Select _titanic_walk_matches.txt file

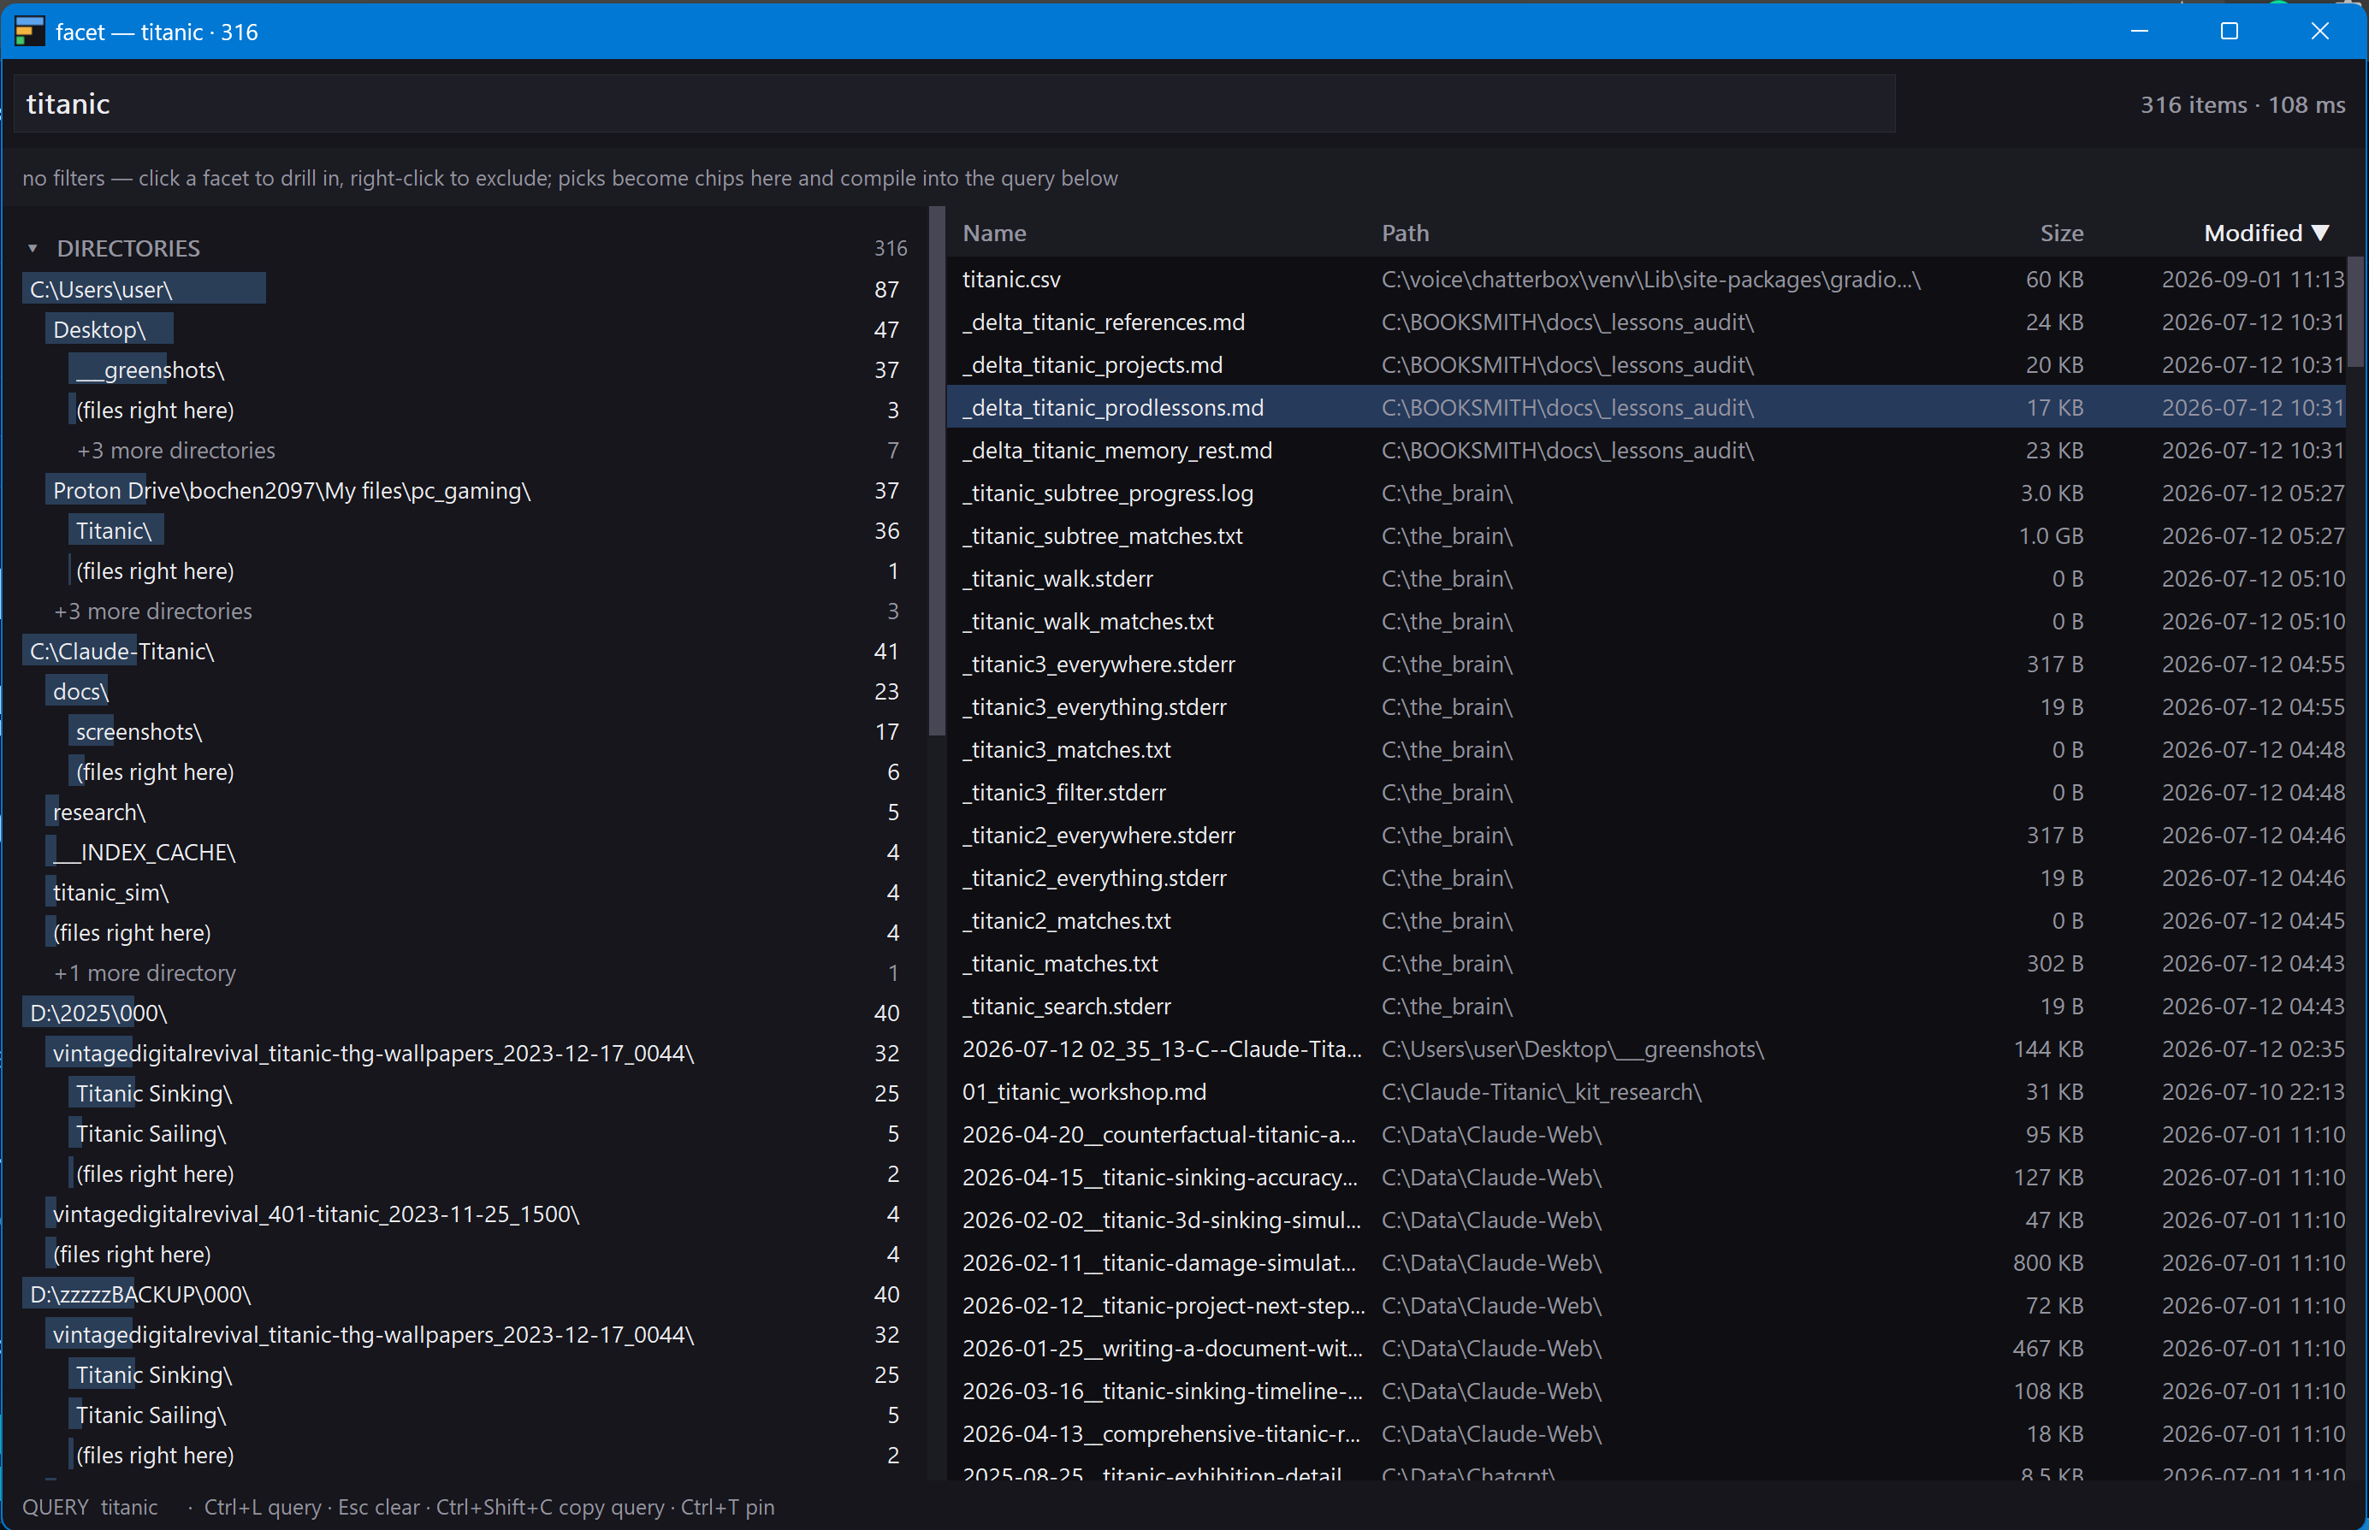pos(1647,621)
